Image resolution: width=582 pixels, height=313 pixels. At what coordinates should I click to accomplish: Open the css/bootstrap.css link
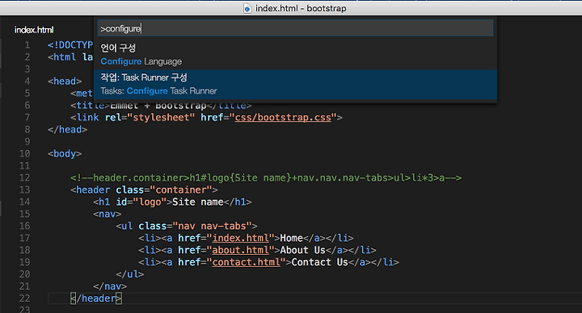[283, 118]
